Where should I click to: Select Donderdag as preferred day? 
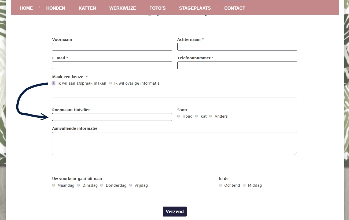click(102, 185)
